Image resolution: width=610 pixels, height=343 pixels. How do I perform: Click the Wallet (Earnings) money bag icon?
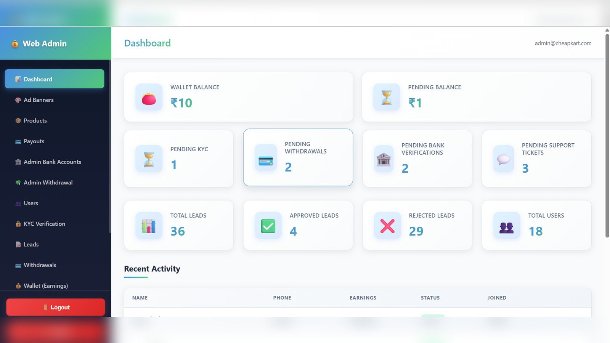(18, 286)
